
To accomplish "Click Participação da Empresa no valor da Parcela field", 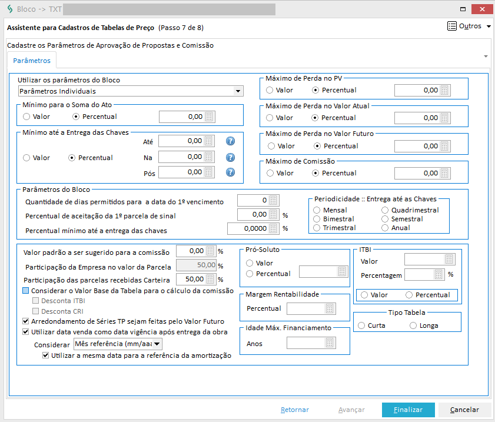I will tap(197, 265).
